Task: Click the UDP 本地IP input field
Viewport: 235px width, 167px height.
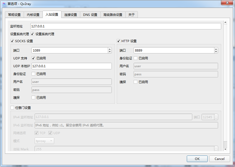Action: 72,66
